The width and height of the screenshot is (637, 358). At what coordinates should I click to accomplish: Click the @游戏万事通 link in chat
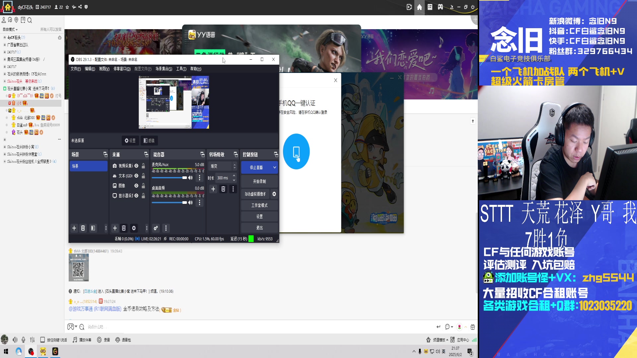click(x=95, y=309)
